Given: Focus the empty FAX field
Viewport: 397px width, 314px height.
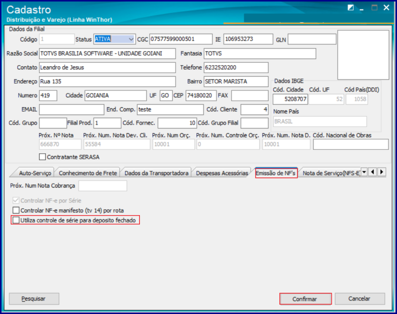Looking at the screenshot, I should [x=250, y=95].
